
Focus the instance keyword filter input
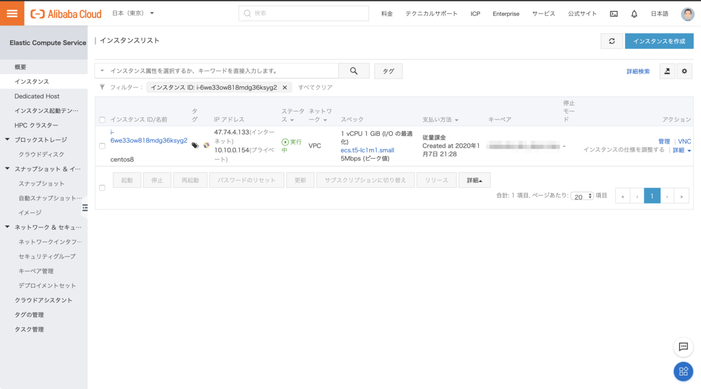click(223, 71)
